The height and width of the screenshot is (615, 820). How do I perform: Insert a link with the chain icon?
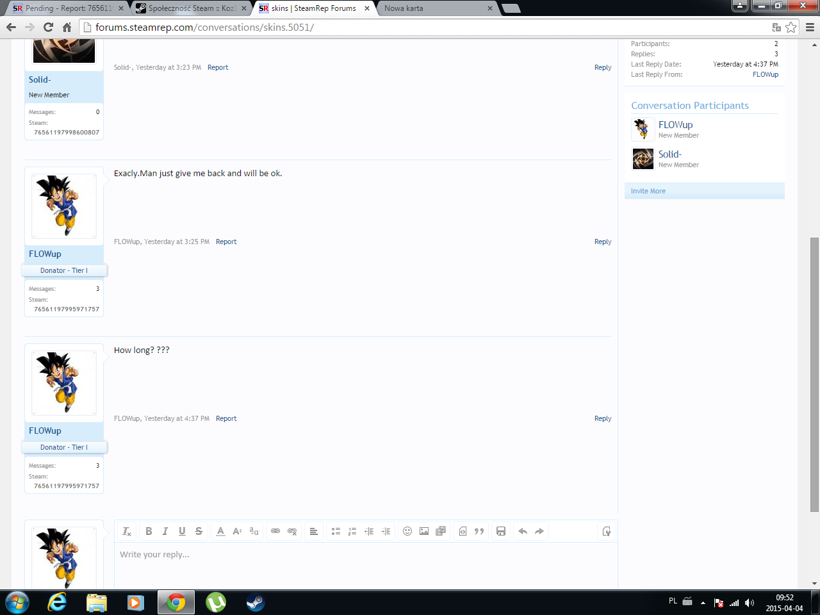(x=275, y=531)
